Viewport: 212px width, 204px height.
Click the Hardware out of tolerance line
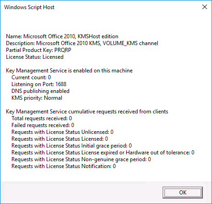pos(103,153)
